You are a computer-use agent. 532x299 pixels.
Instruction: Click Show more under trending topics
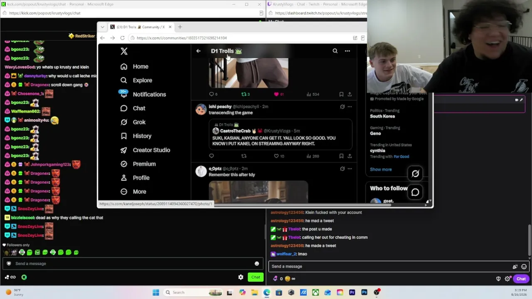click(x=381, y=169)
